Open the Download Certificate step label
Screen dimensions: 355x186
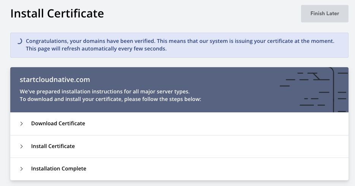[x=58, y=123]
